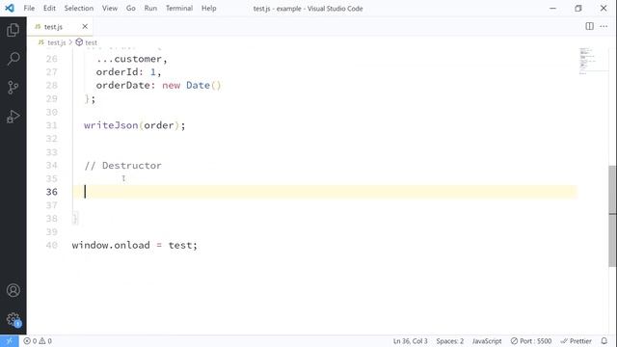Click 'orderDate' property name
The width and height of the screenshot is (617, 347).
click(123, 85)
